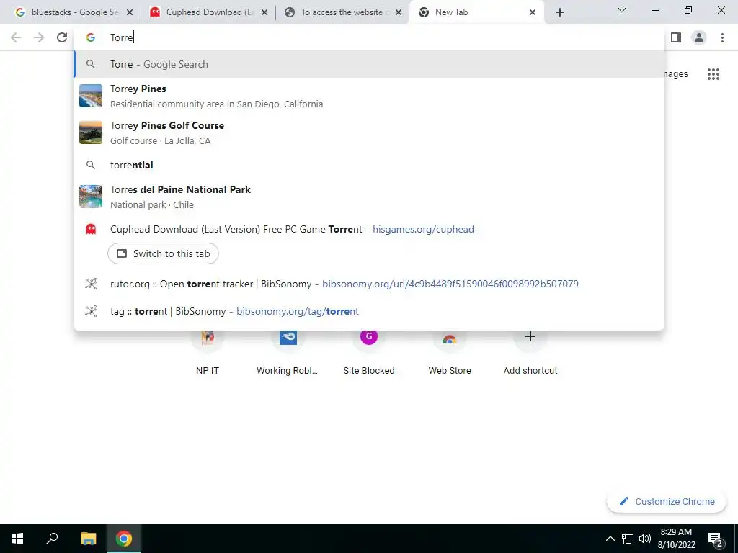Expand the tab search chevron

point(622,10)
